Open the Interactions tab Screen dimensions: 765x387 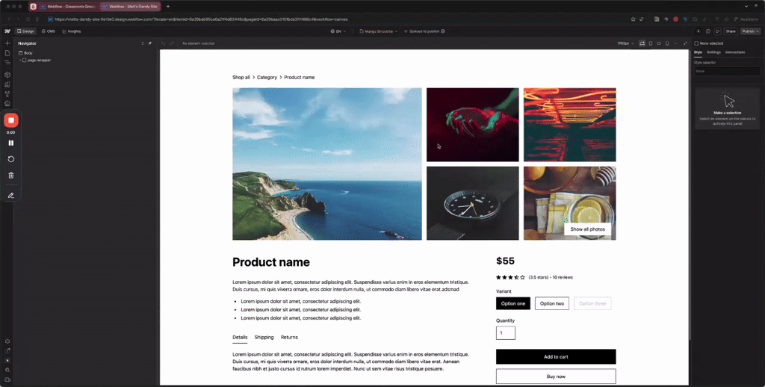(x=735, y=52)
